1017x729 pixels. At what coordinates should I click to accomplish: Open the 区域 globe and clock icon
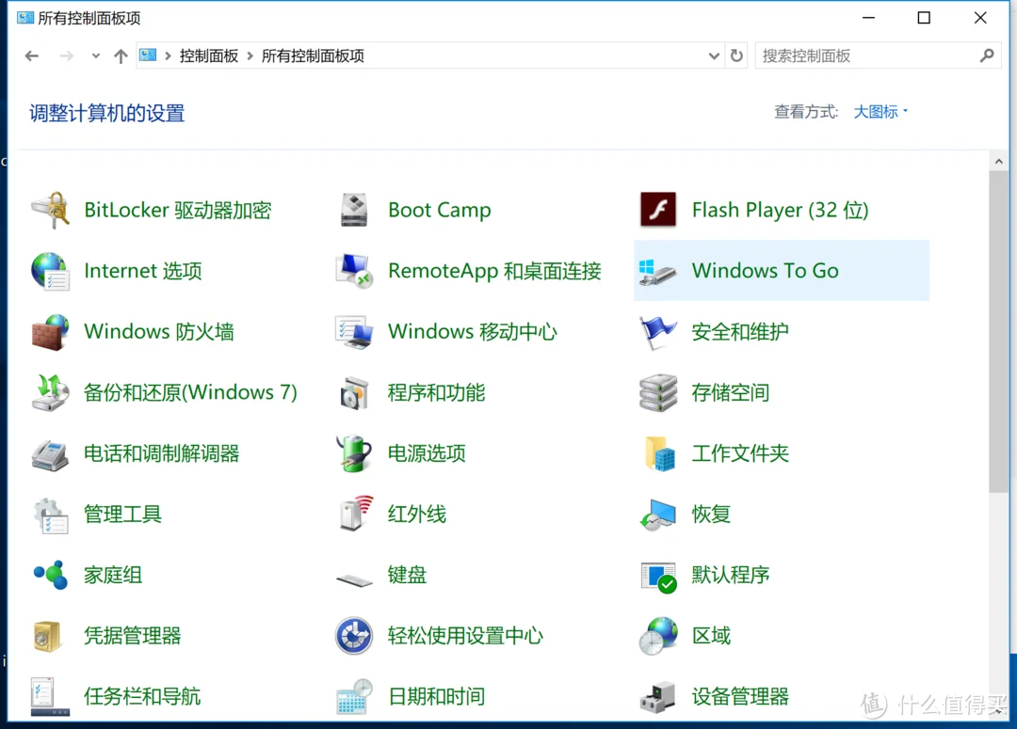click(x=657, y=636)
